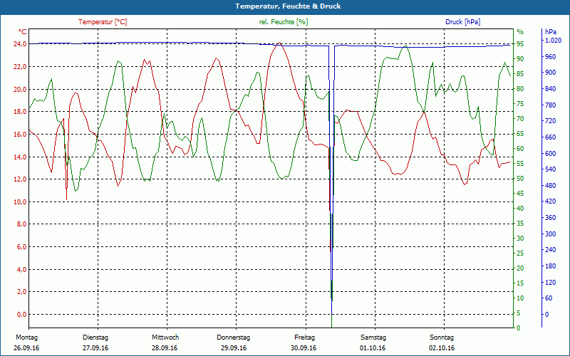Click the '95' humidity axis value
Image resolution: width=570 pixels, height=356 pixels.
point(520,44)
